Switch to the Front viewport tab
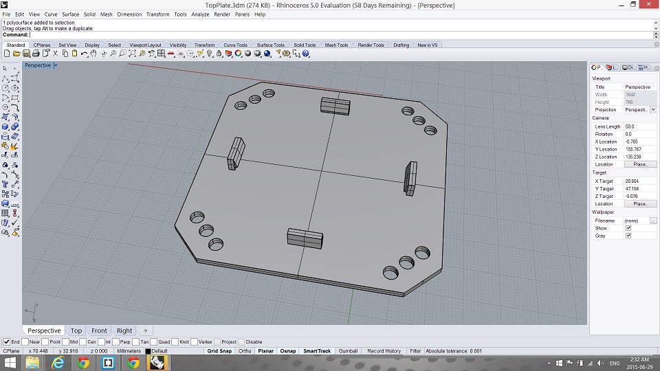The image size is (660, 371). point(99,330)
